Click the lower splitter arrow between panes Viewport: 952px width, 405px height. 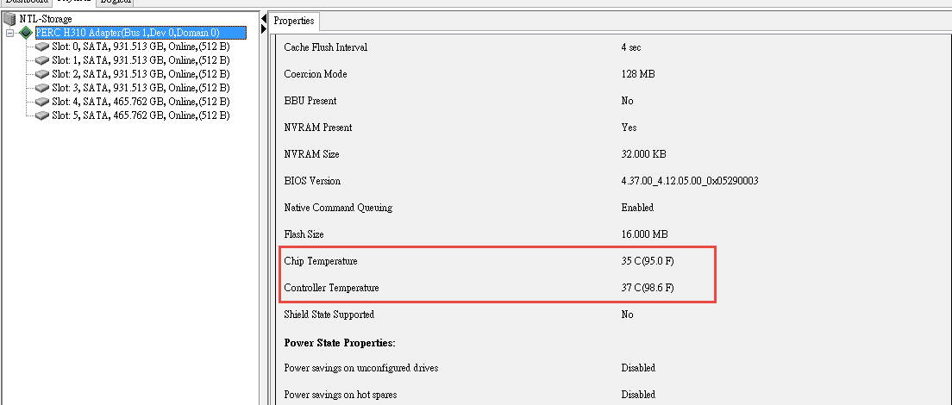264,29
